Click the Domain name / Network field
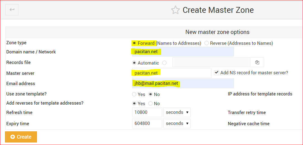 tap(183, 52)
